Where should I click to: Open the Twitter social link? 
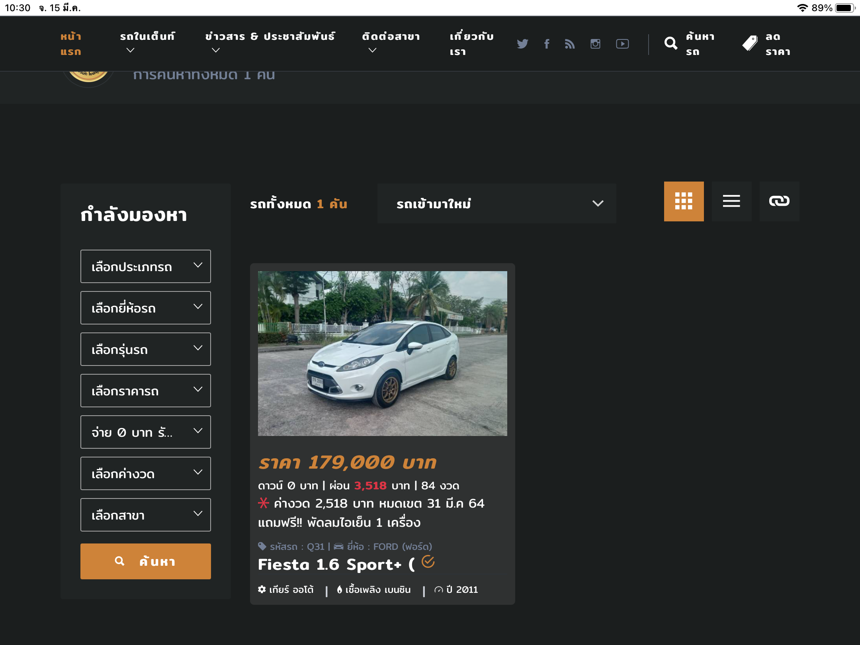pos(522,44)
